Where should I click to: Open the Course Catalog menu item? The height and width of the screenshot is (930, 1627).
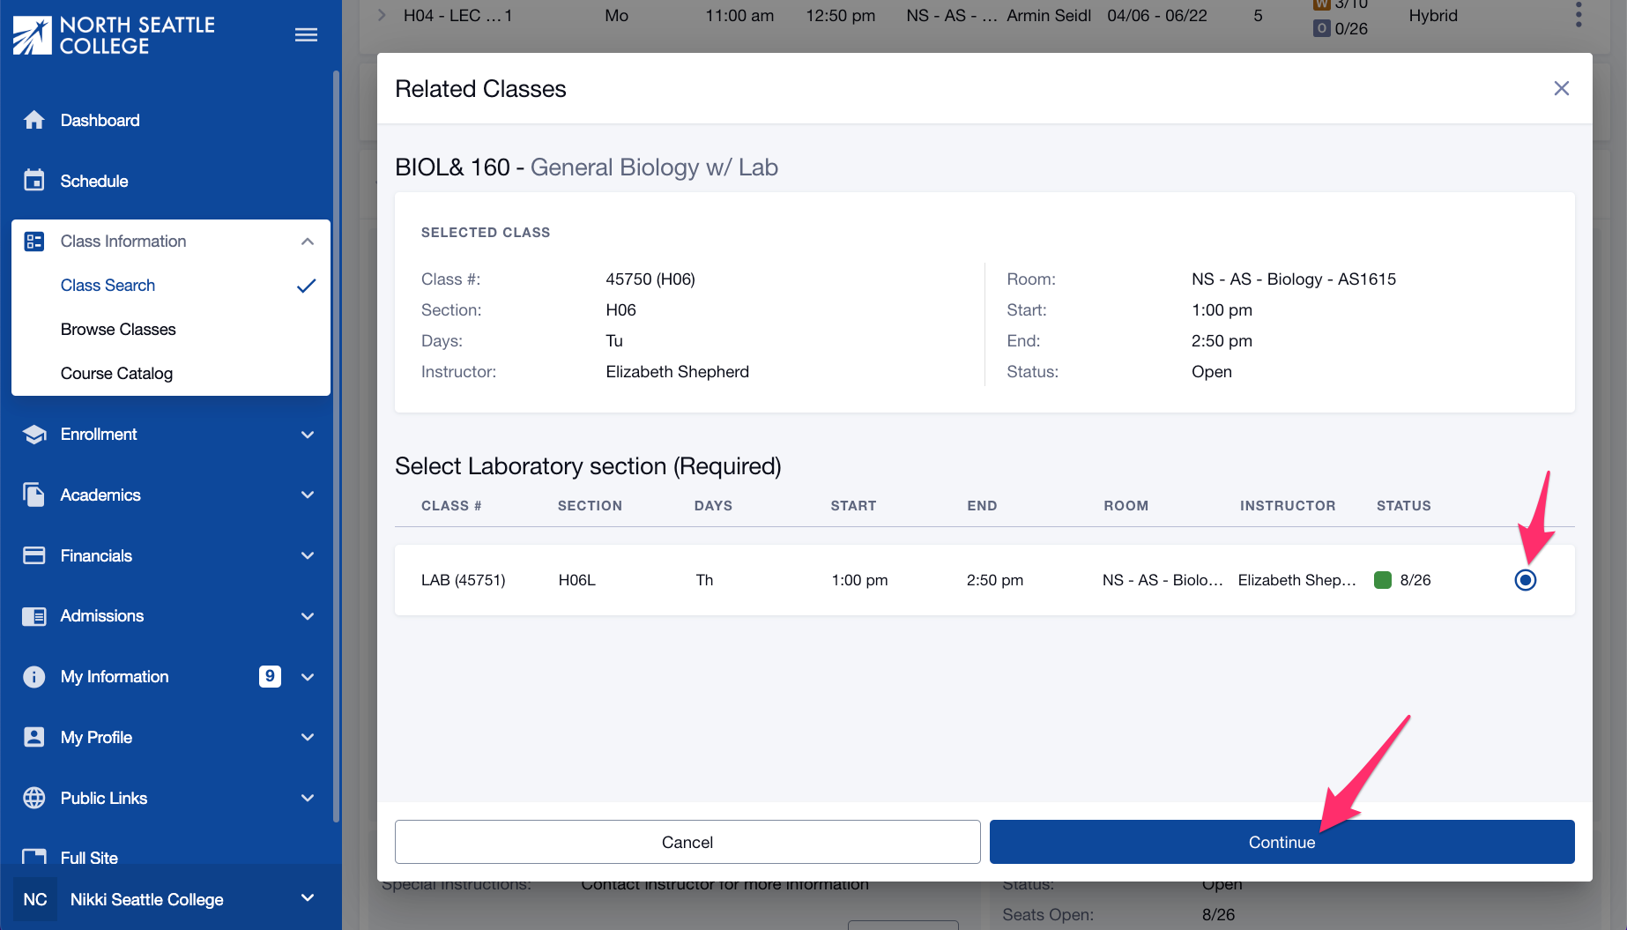[x=116, y=373]
